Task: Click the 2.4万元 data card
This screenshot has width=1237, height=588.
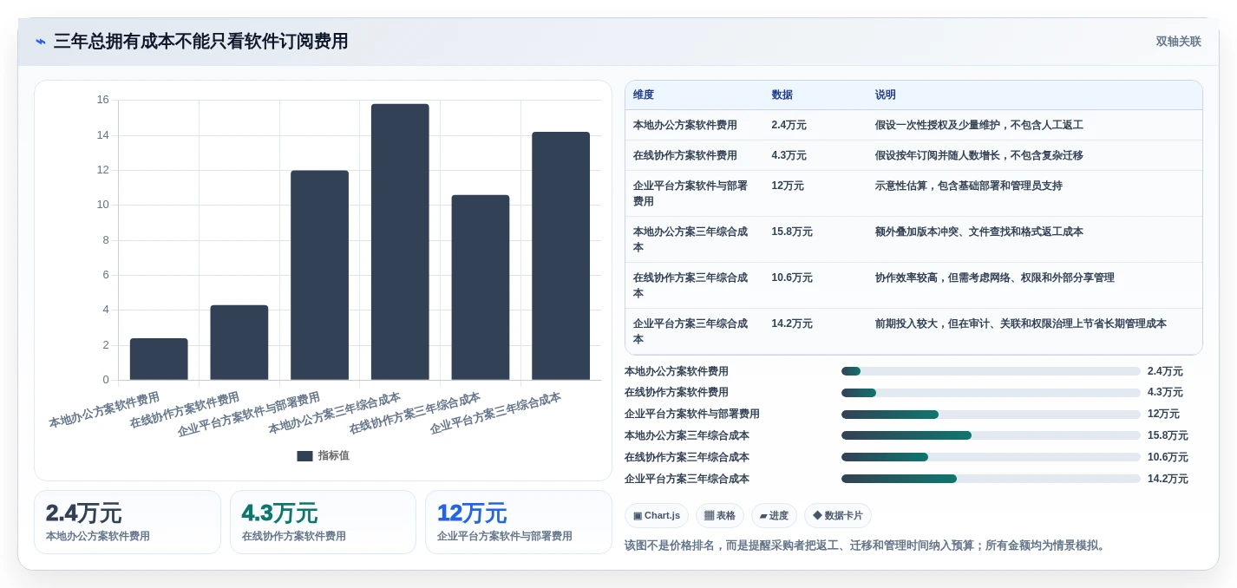Action: coord(128,522)
